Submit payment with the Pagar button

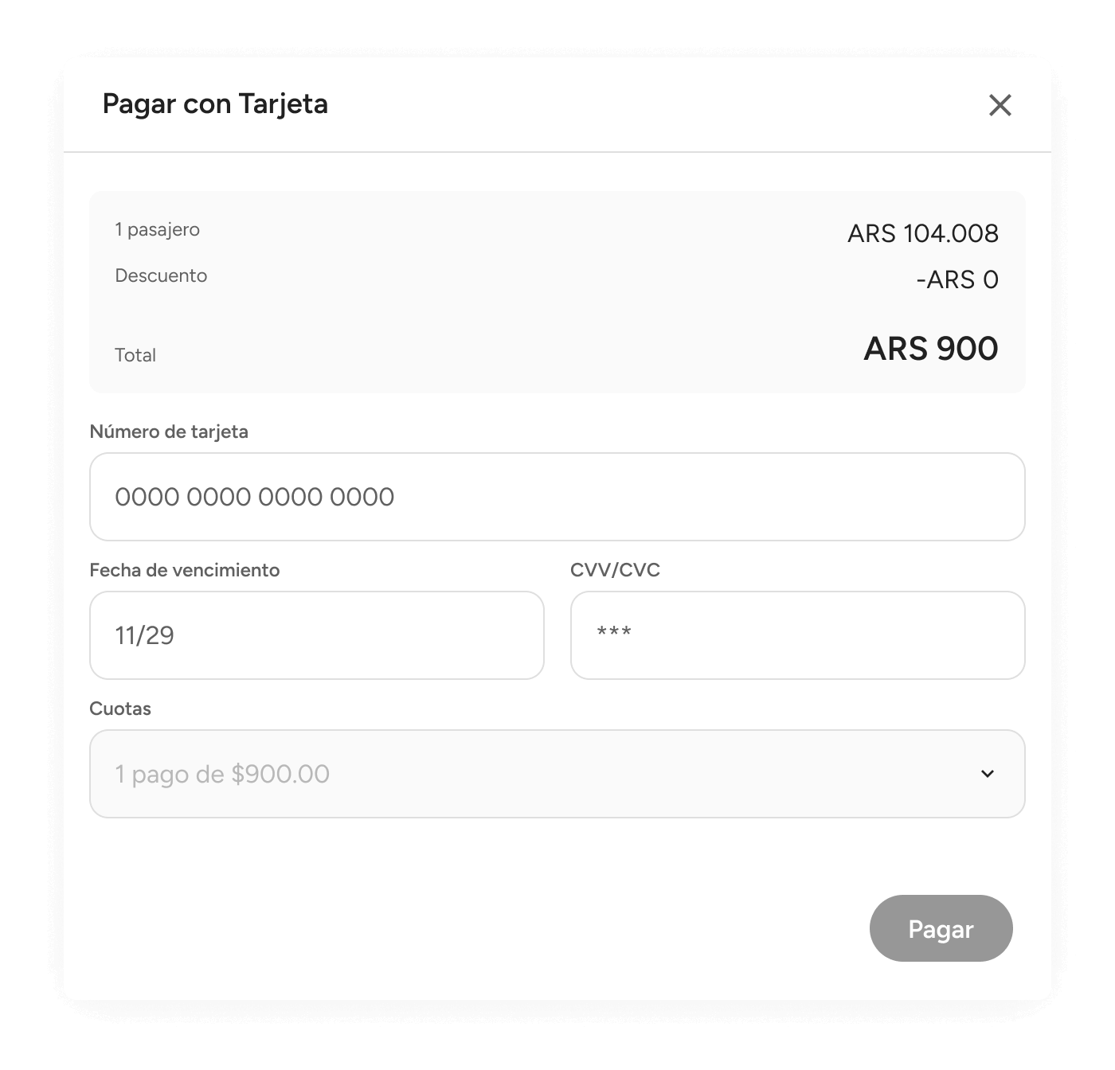point(941,928)
